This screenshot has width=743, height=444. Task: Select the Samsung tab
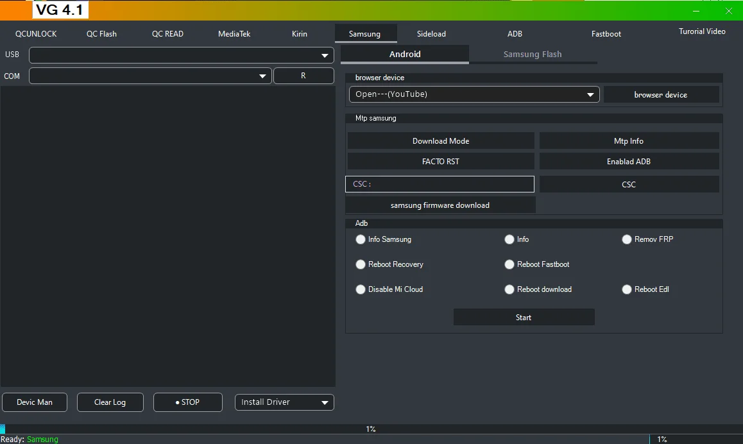click(365, 33)
